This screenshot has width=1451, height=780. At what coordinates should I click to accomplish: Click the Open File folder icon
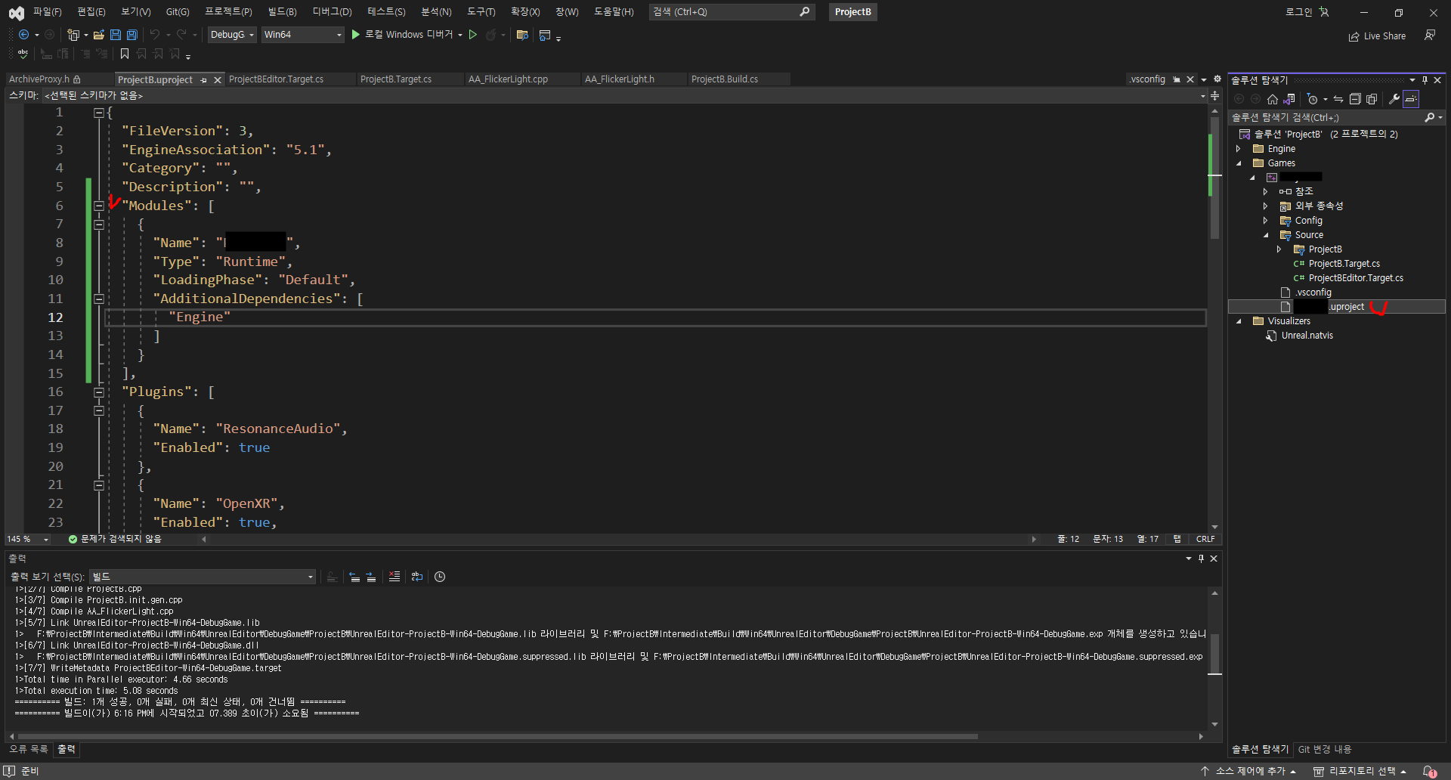point(99,35)
